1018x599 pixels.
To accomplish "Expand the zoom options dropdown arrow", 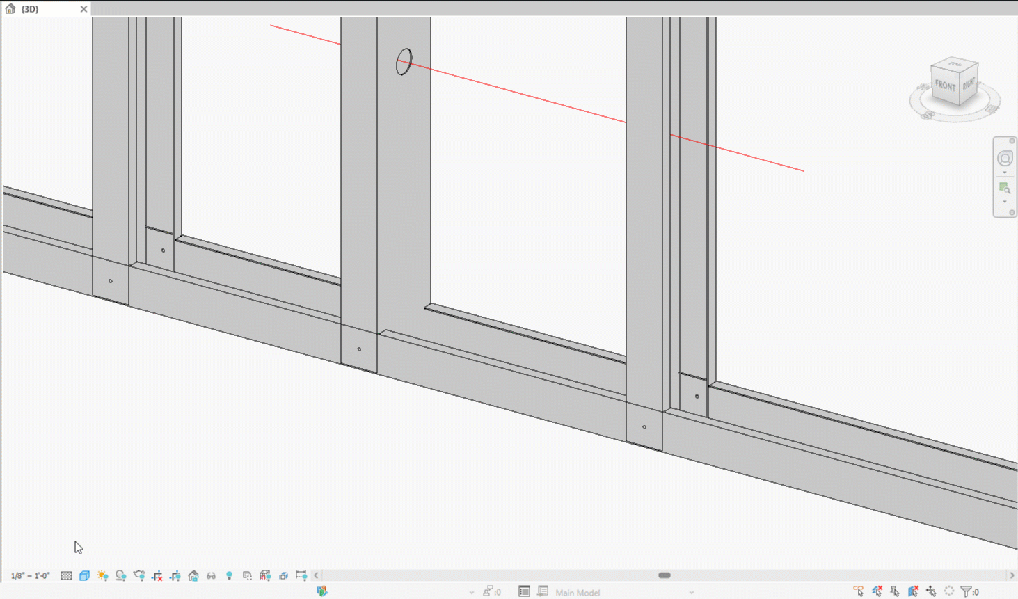I will coord(1004,202).
